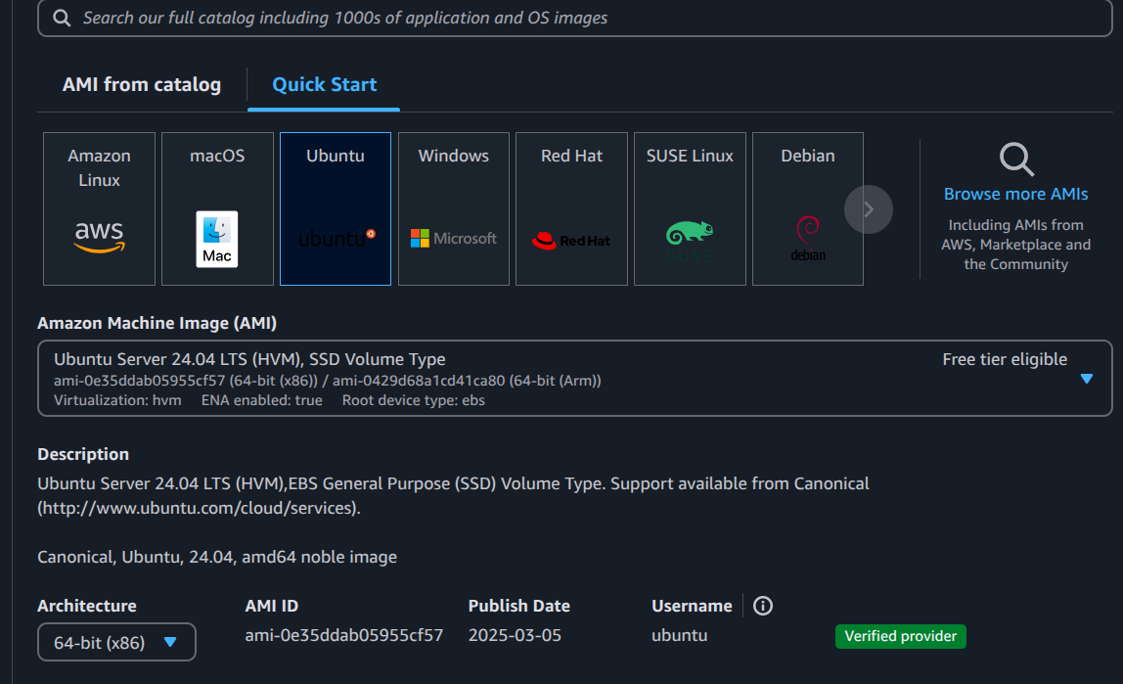1123x684 pixels.
Task: Click the AMI ID value ami-0e35ddab05955cf57
Action: [343, 635]
